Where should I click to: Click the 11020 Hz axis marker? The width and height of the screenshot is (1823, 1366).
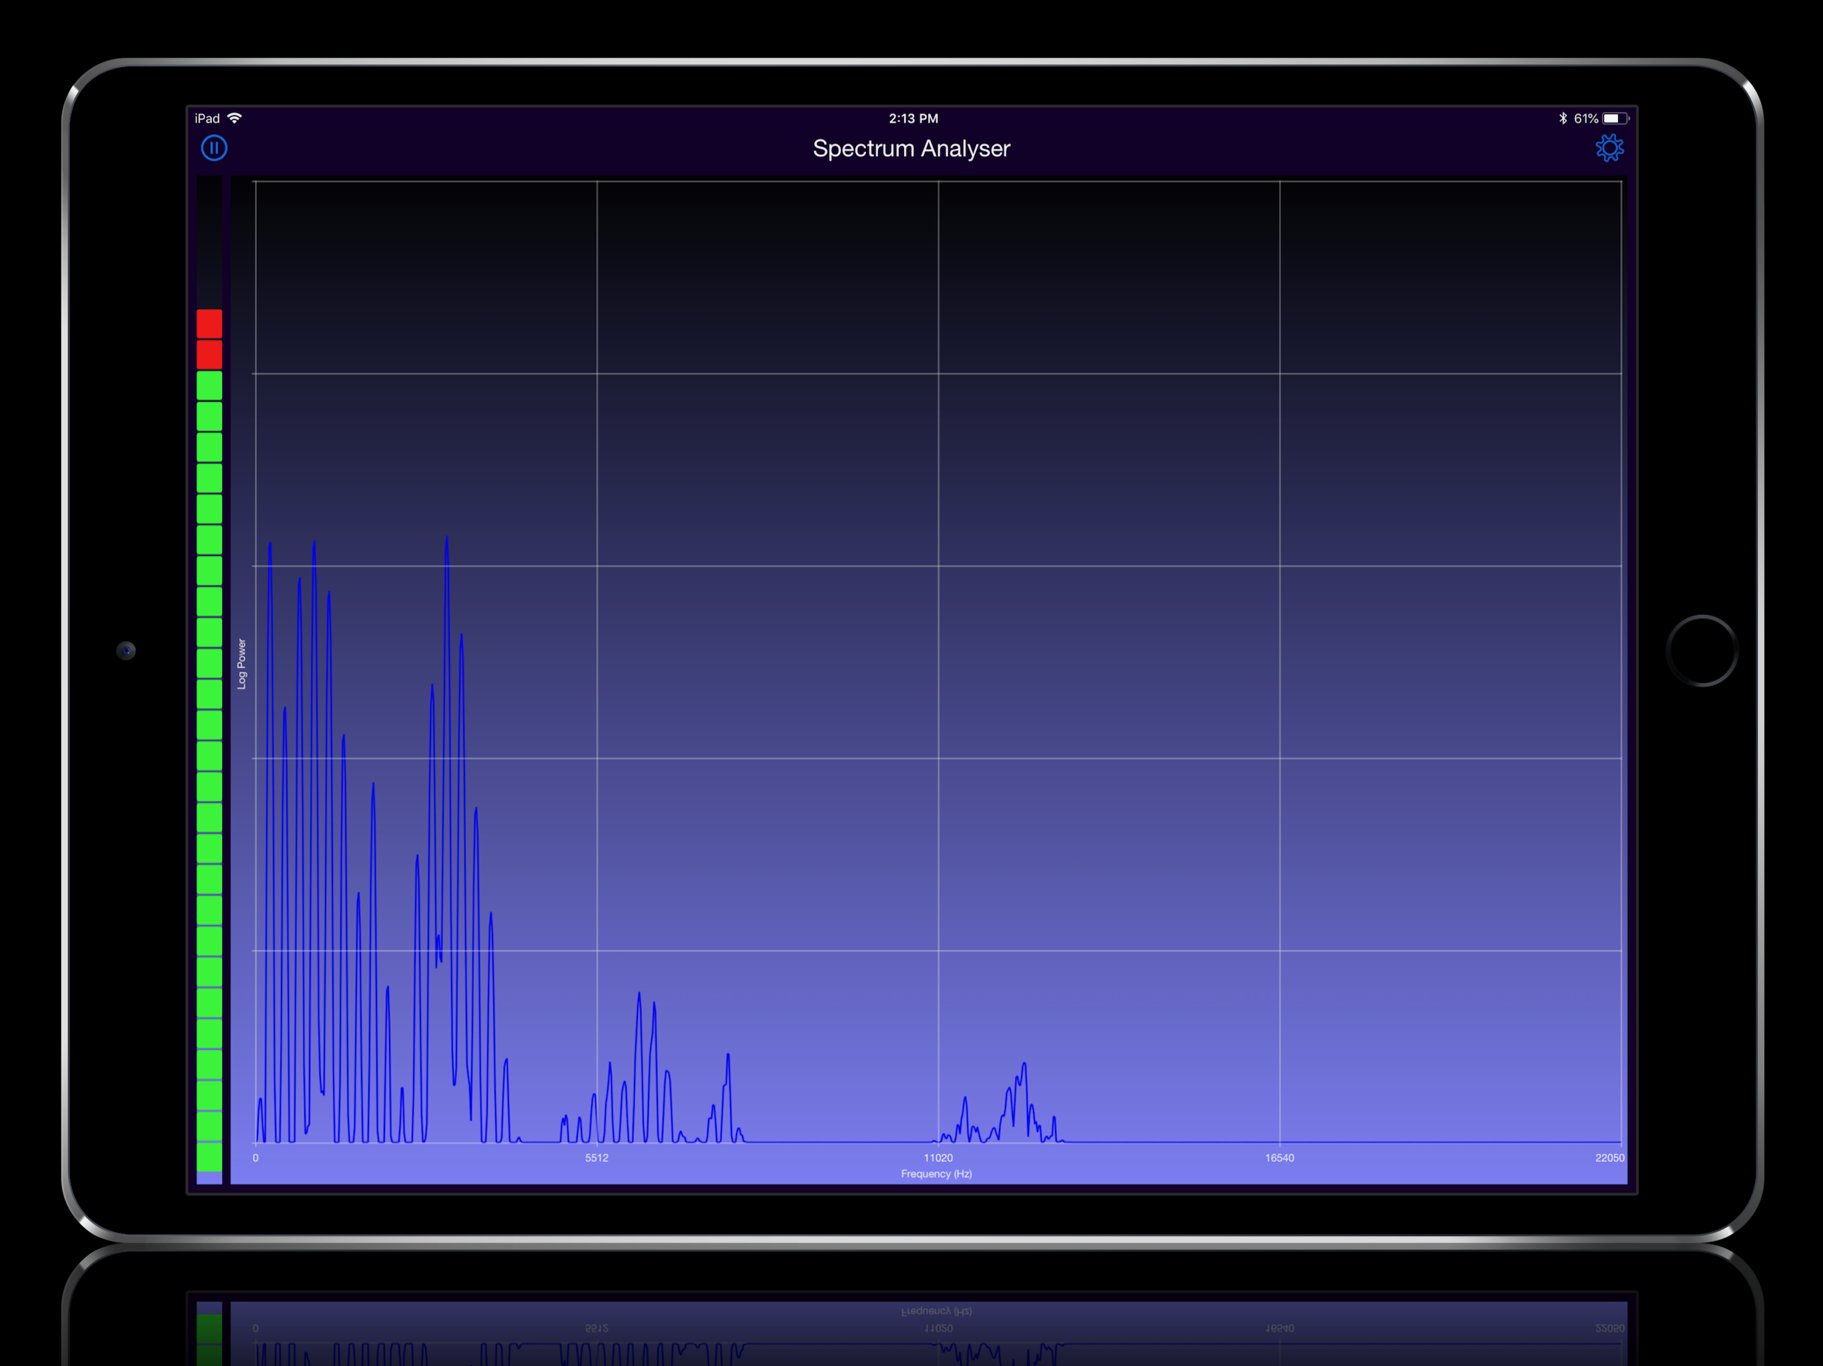[x=938, y=1157]
